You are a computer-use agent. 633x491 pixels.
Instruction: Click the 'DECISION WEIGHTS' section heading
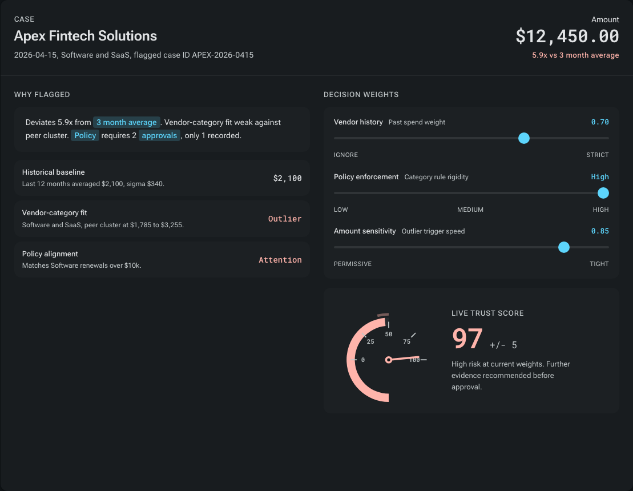tap(361, 94)
